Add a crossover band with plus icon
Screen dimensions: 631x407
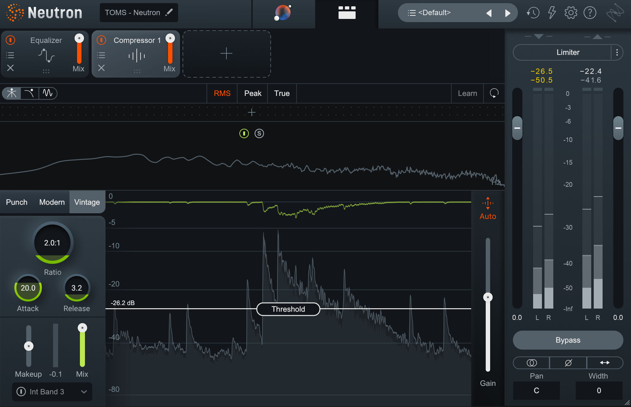coord(252,112)
